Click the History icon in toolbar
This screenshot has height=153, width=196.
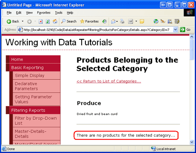point(104,21)
